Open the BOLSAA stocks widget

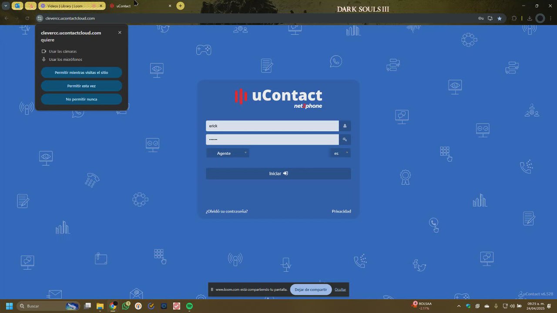click(421, 306)
